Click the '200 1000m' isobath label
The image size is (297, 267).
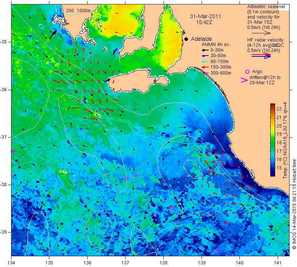pos(78,11)
